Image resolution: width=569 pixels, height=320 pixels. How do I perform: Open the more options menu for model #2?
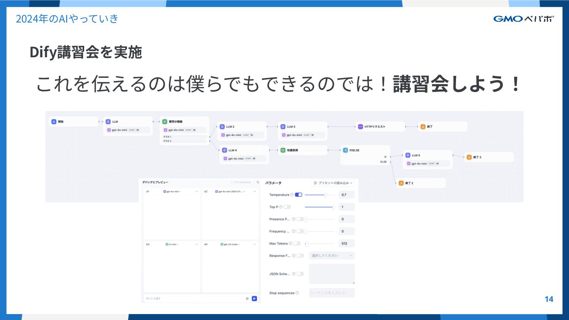[x=254, y=191]
